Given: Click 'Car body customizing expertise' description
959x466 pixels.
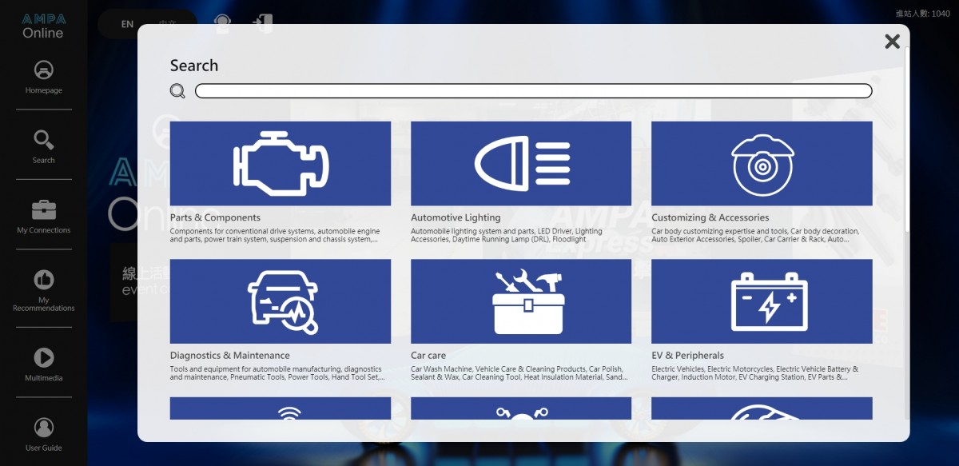Looking at the screenshot, I should (755, 235).
